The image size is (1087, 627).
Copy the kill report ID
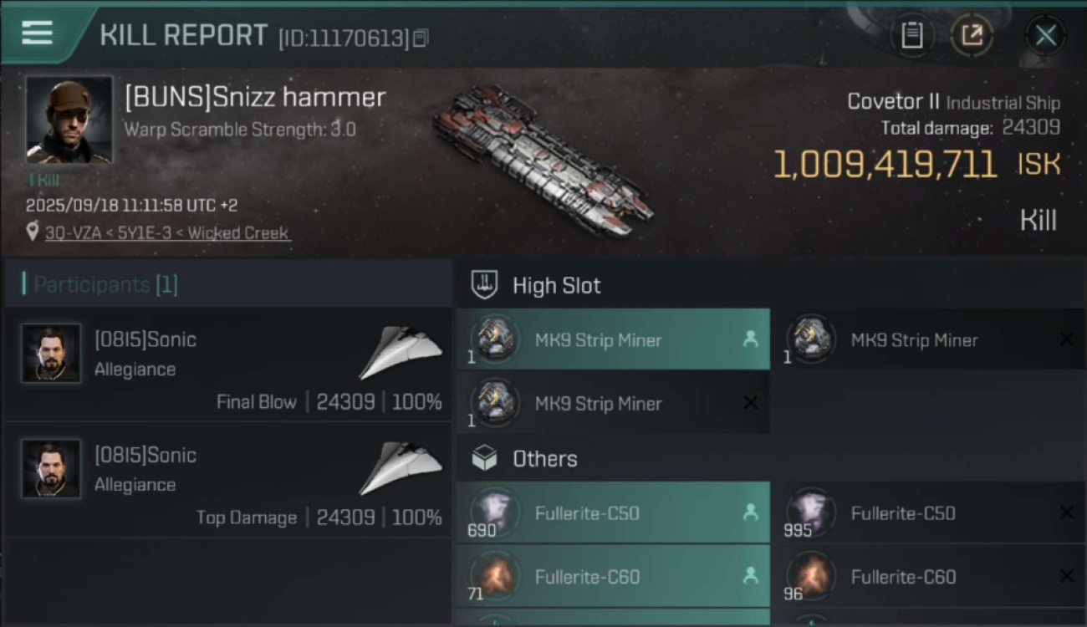coord(421,38)
